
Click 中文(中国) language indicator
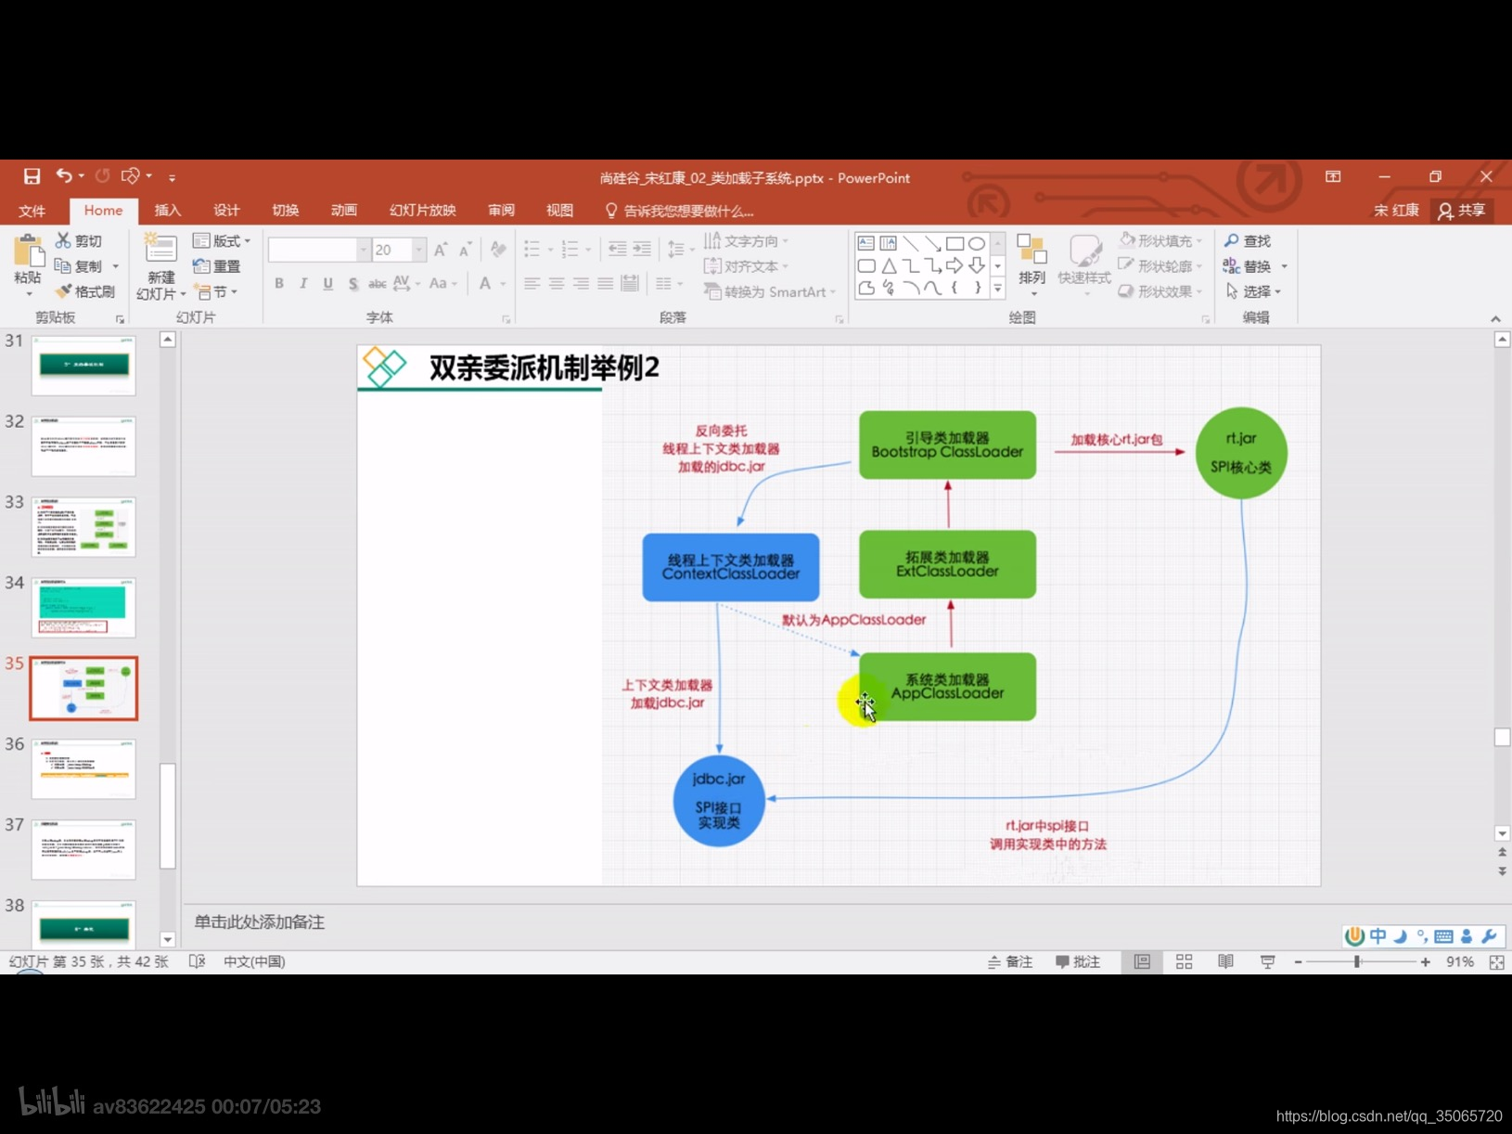point(254,961)
